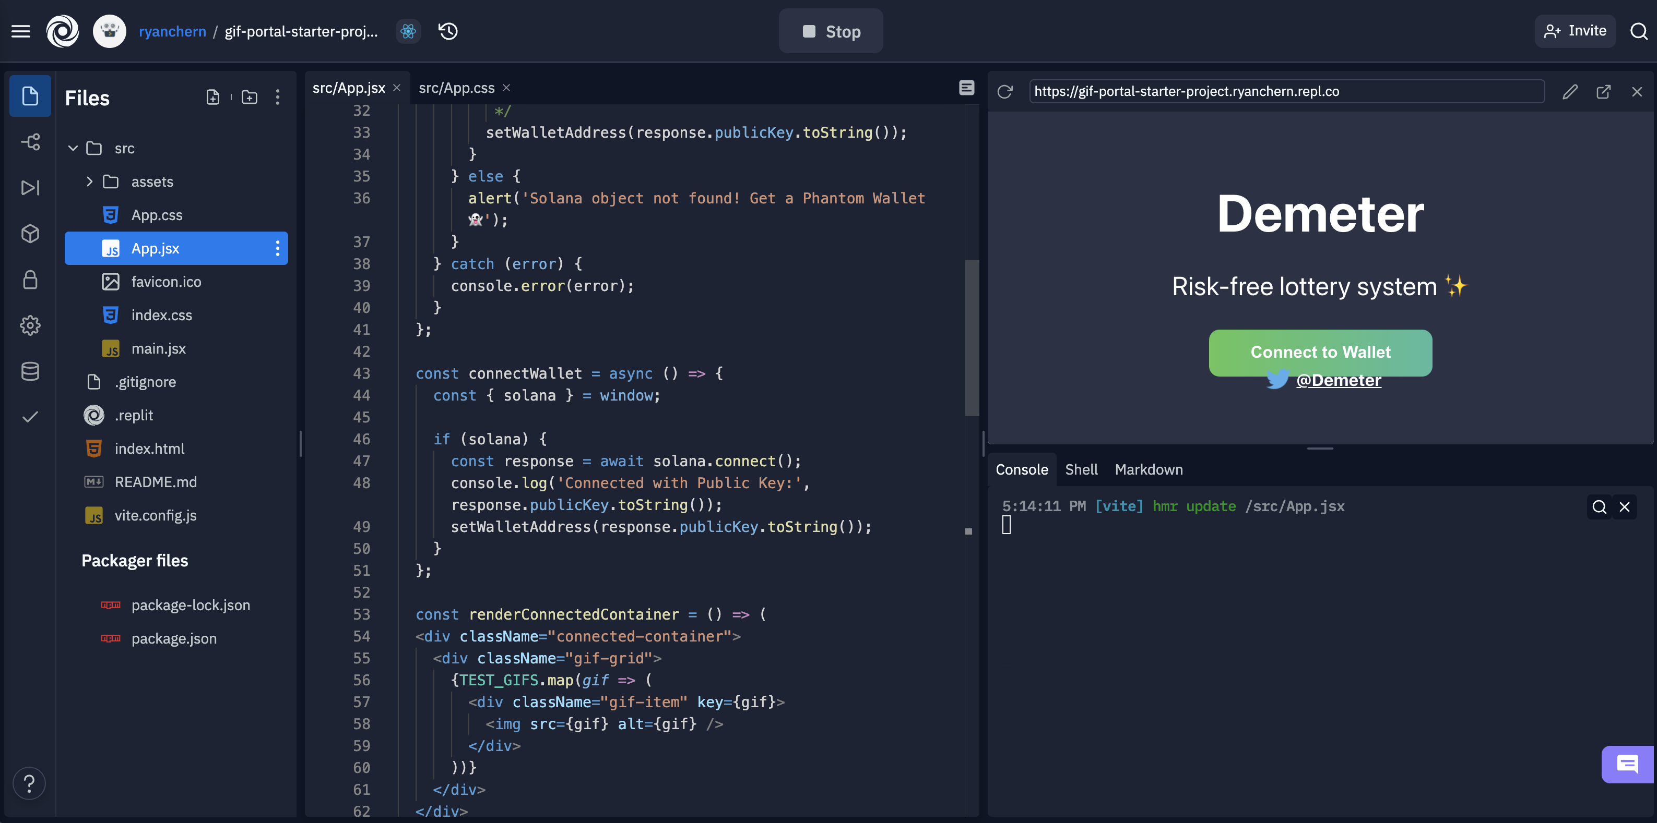This screenshot has height=823, width=1657.
Task: Refresh the webview preview
Action: pos(1005,92)
